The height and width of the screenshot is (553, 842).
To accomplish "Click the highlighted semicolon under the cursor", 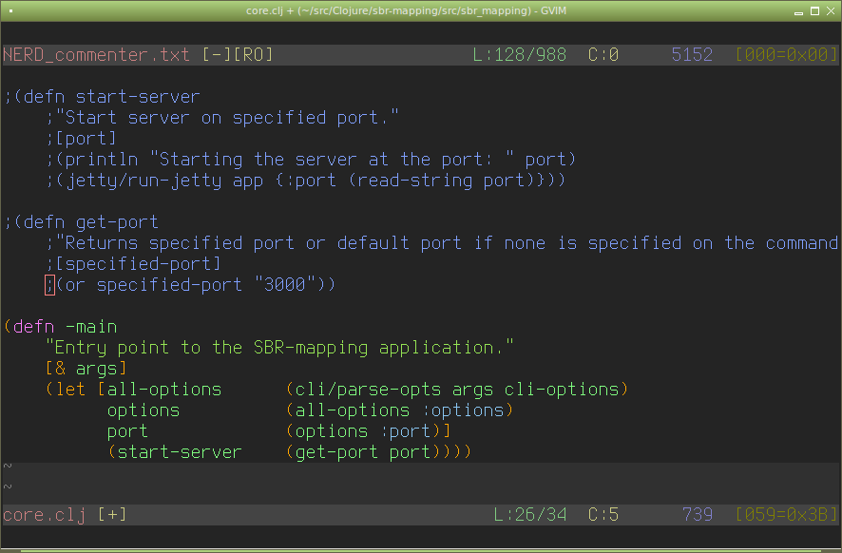I will 49,285.
